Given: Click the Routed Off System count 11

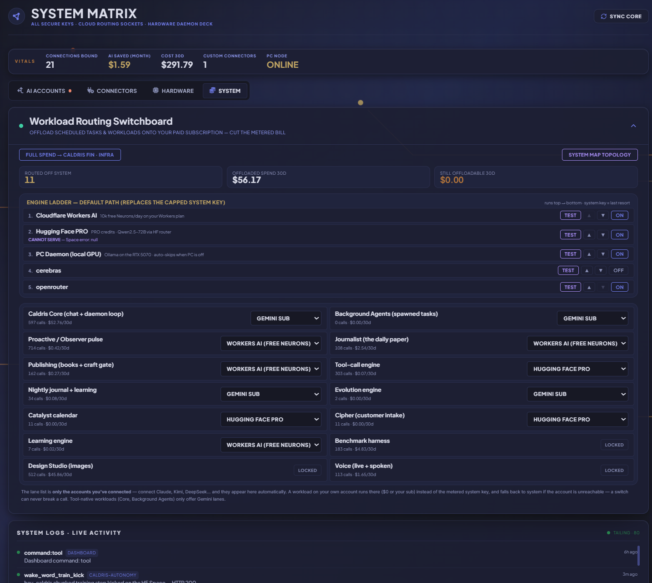Looking at the screenshot, I should (x=30, y=180).
